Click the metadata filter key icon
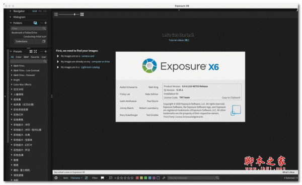 tap(164, 178)
